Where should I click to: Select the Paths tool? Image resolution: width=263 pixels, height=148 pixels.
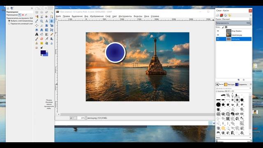click(x=51, y=16)
